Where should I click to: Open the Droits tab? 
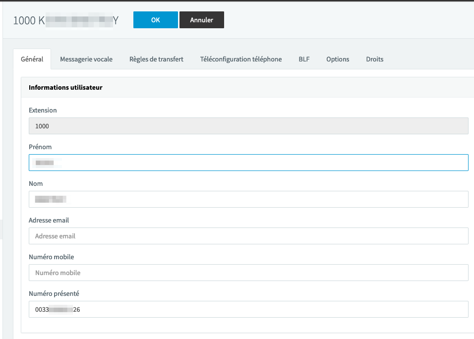[374, 59]
